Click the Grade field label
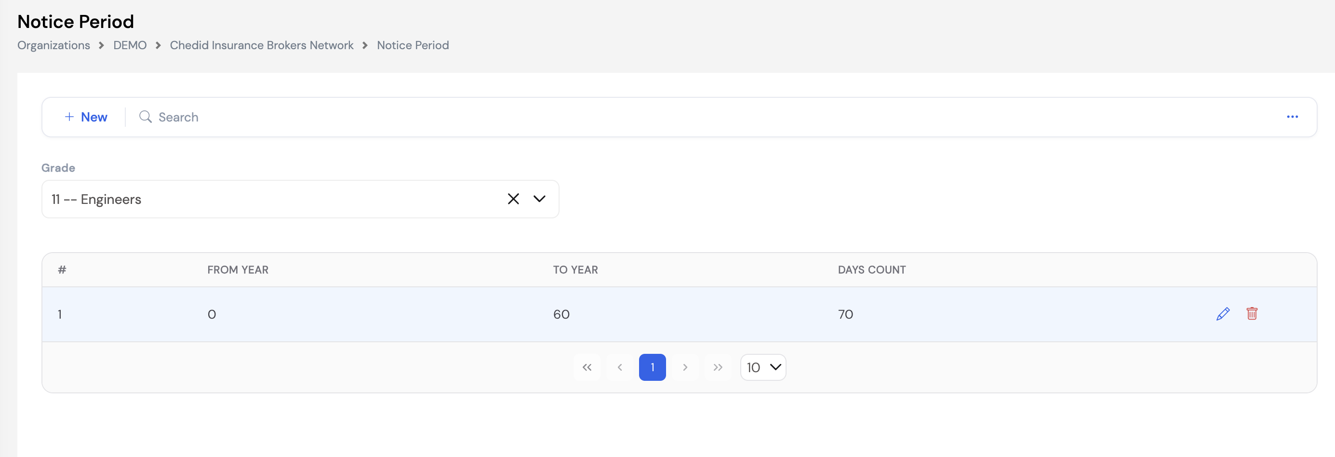Viewport: 1335px width, 457px height. [58, 168]
